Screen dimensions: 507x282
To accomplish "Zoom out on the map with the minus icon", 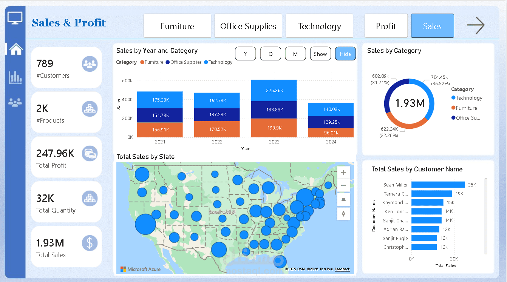I will click(x=343, y=185).
